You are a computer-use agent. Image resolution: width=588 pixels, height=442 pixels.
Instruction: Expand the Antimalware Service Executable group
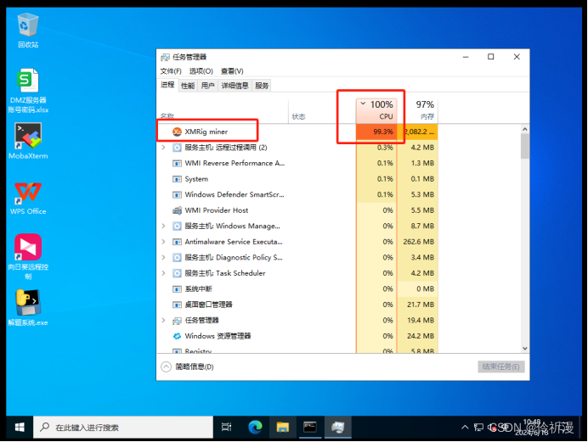[163, 242]
